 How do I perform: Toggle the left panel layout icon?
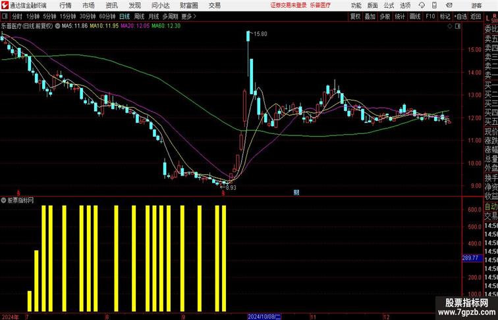(5, 16)
